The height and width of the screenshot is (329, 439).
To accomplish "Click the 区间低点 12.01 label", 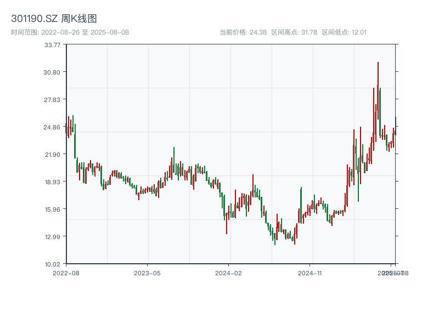I will tap(344, 32).
